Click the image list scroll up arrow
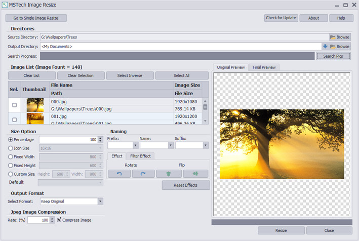 205,101
